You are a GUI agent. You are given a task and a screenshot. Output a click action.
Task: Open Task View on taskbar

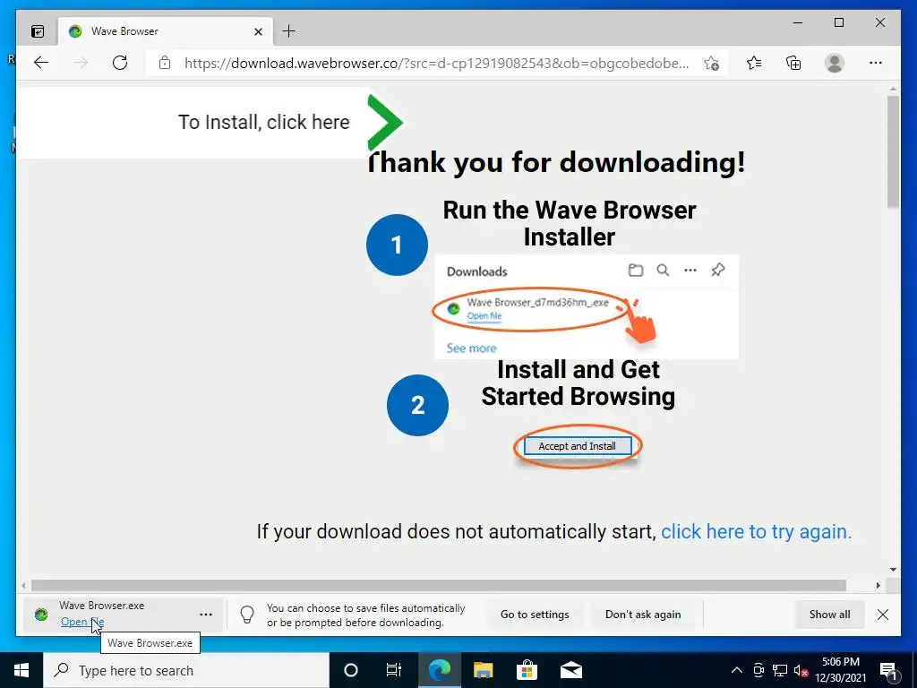pyautogui.click(x=394, y=670)
